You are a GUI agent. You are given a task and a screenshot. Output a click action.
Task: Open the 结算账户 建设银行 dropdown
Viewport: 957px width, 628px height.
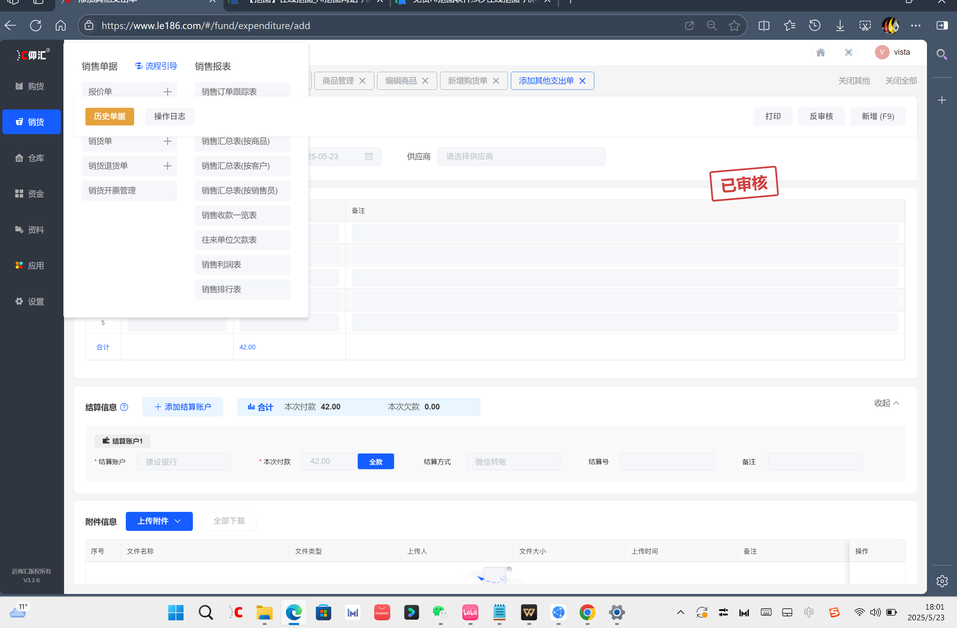point(184,461)
